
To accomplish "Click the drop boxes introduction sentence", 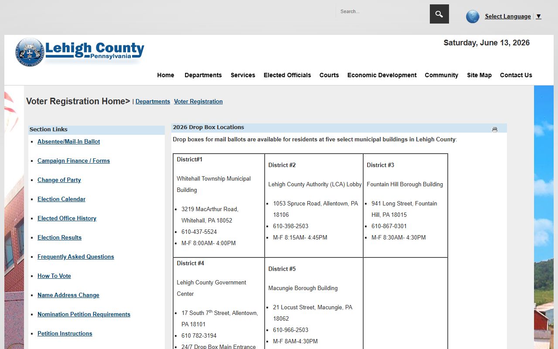I will [315, 140].
